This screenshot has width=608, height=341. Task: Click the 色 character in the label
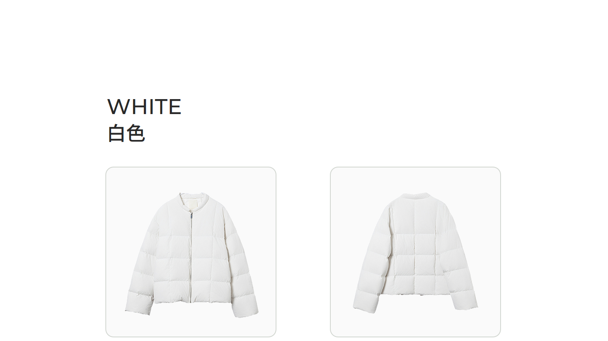click(136, 133)
